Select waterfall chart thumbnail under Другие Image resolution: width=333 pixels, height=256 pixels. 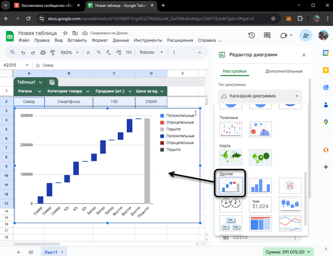tap(231, 185)
